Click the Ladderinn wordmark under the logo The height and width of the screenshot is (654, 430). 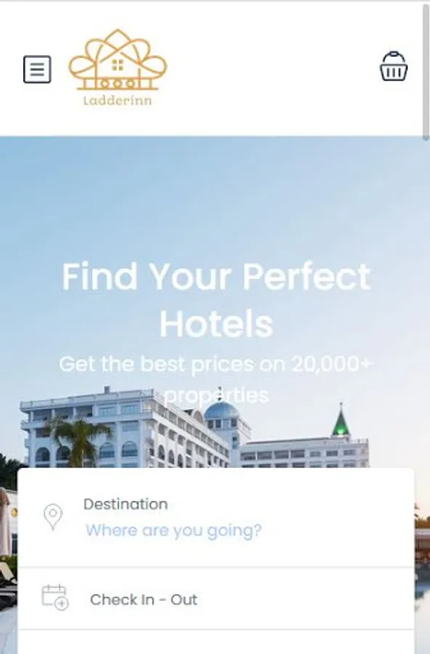tap(118, 100)
